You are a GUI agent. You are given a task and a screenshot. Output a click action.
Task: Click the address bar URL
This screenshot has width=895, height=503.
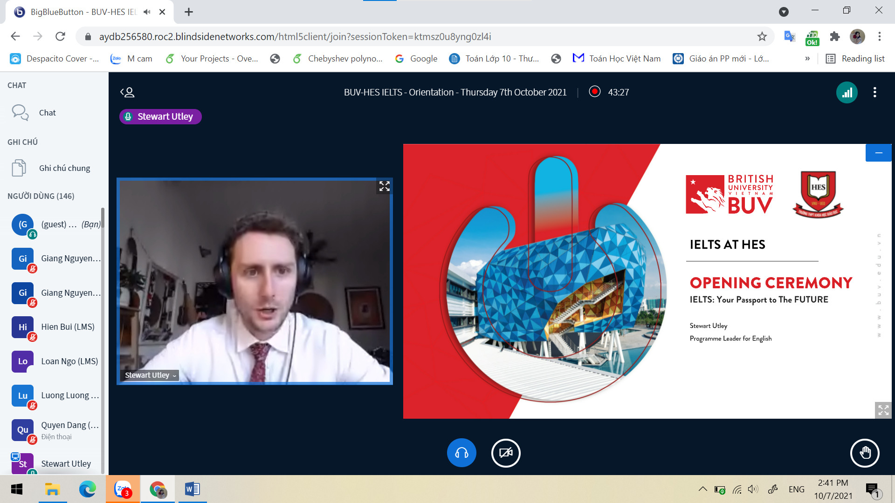point(295,36)
